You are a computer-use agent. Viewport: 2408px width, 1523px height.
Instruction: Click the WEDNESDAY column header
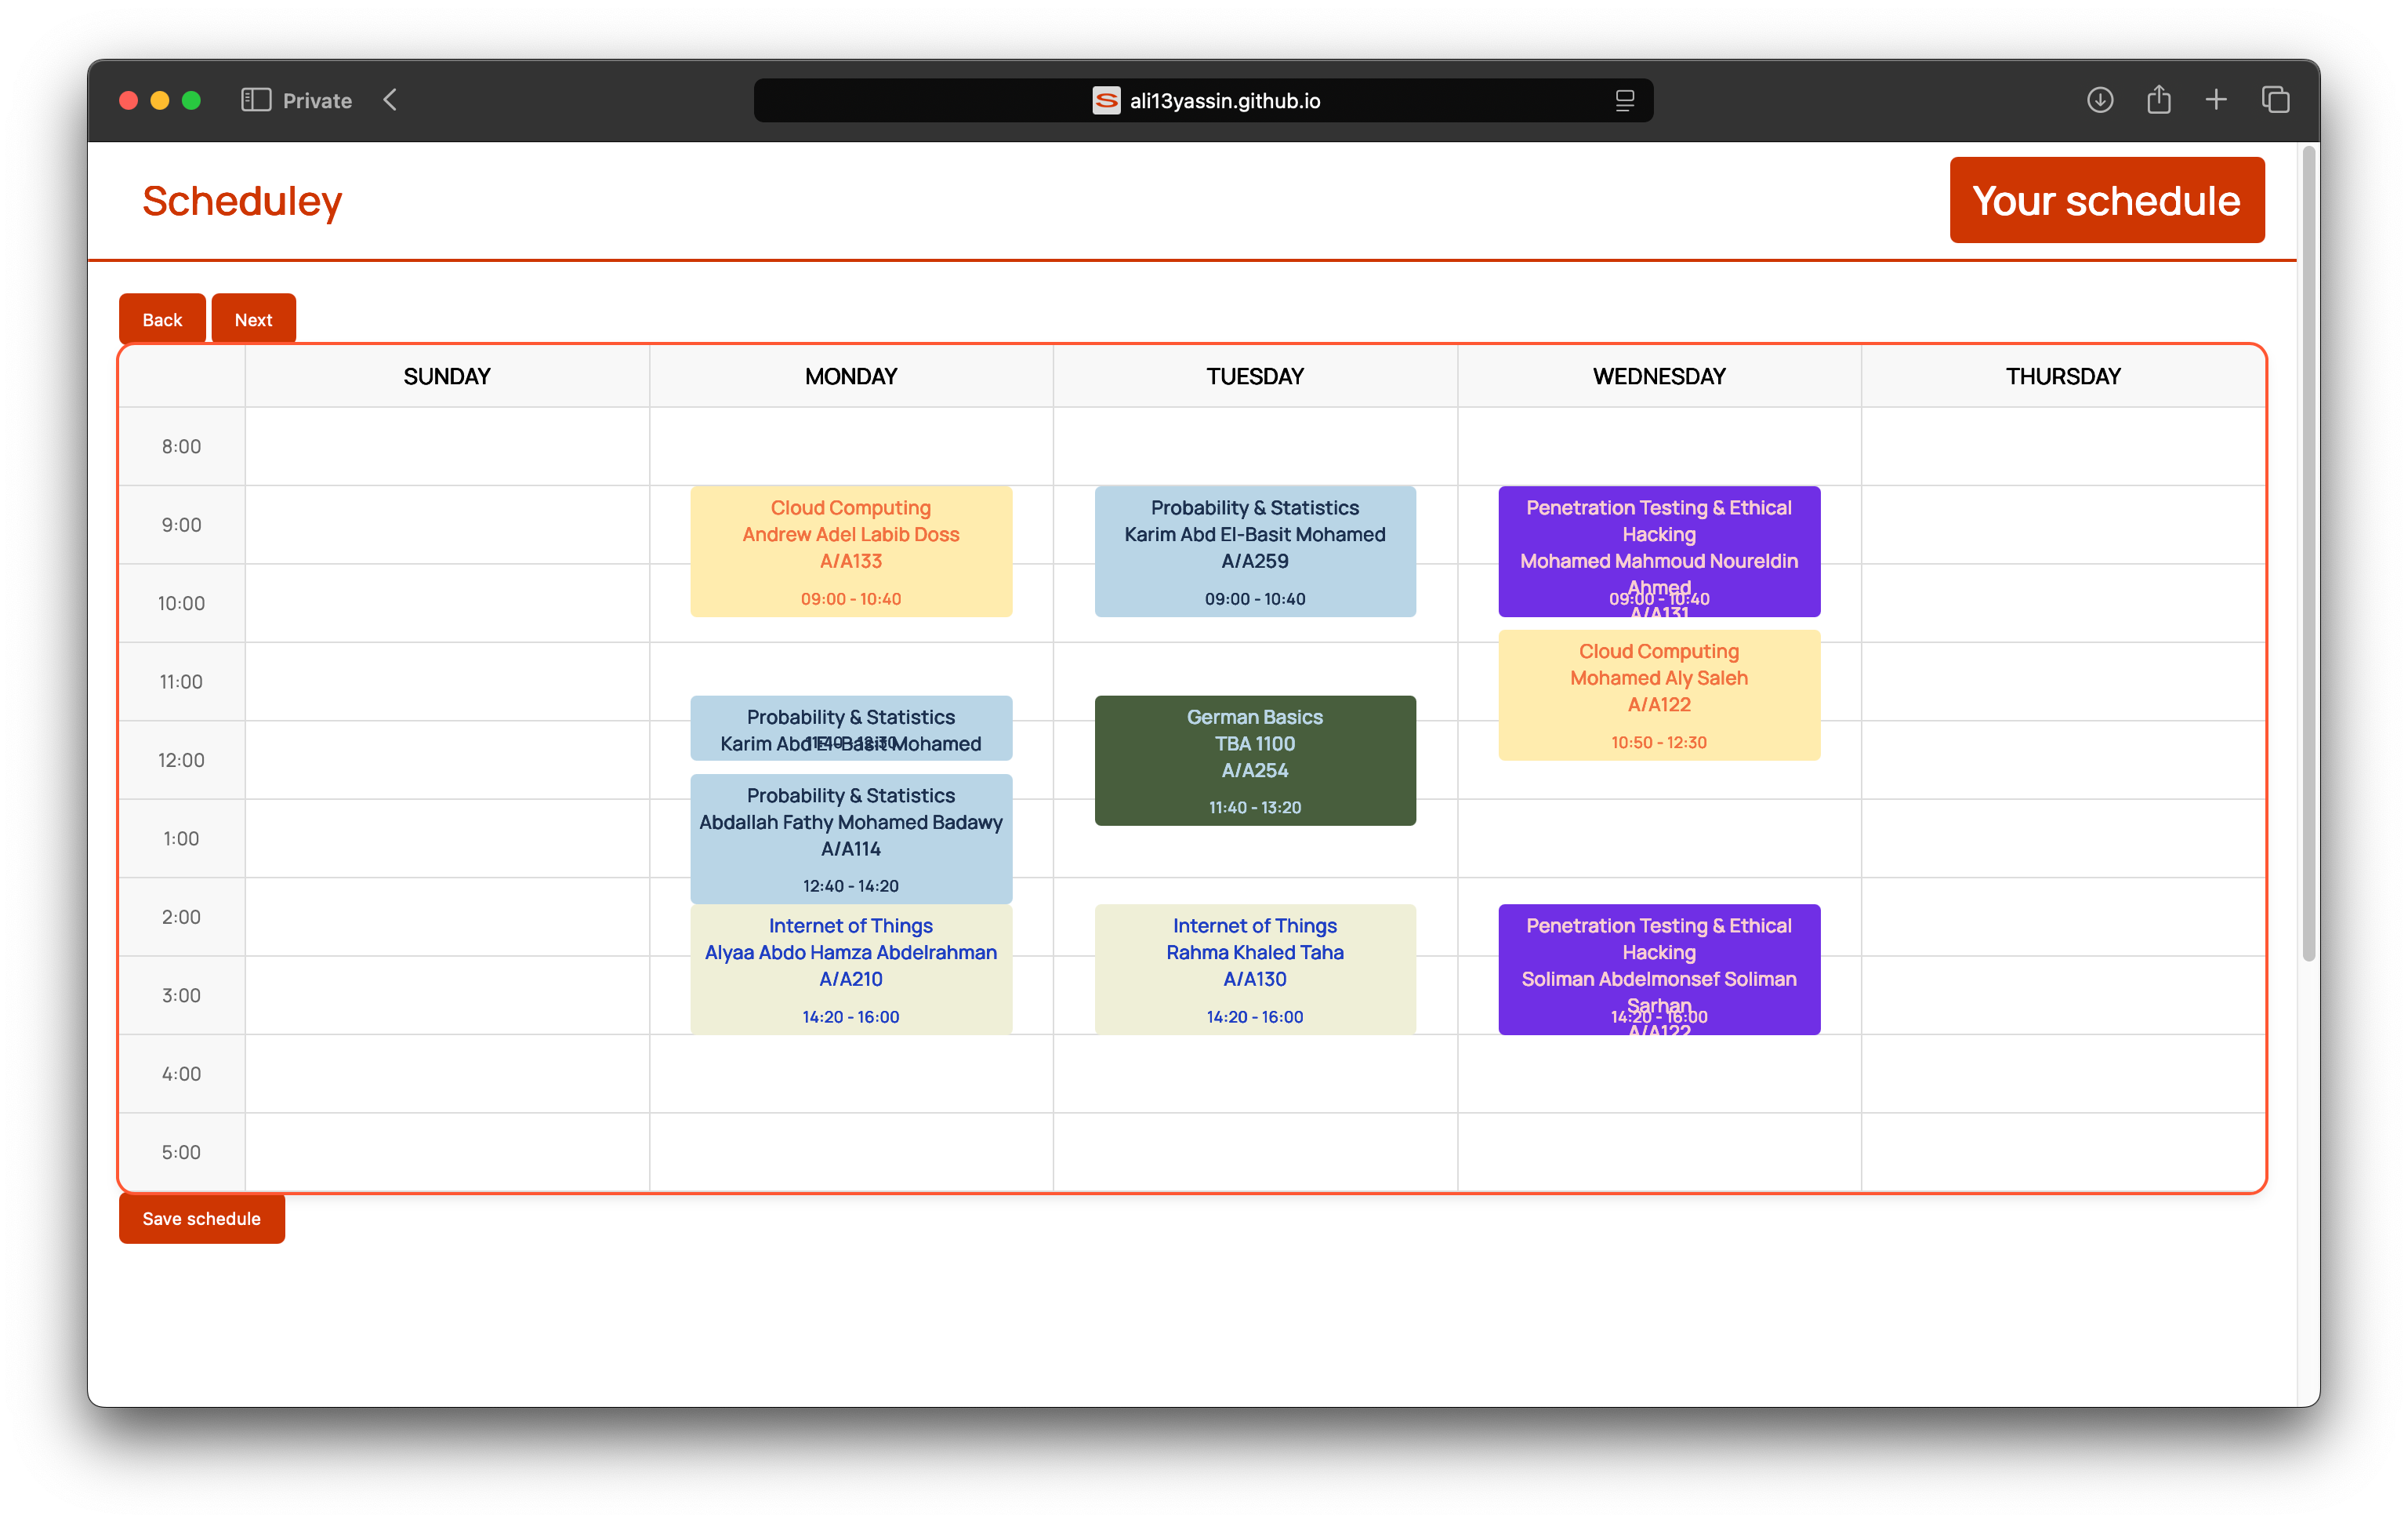click(x=1658, y=376)
